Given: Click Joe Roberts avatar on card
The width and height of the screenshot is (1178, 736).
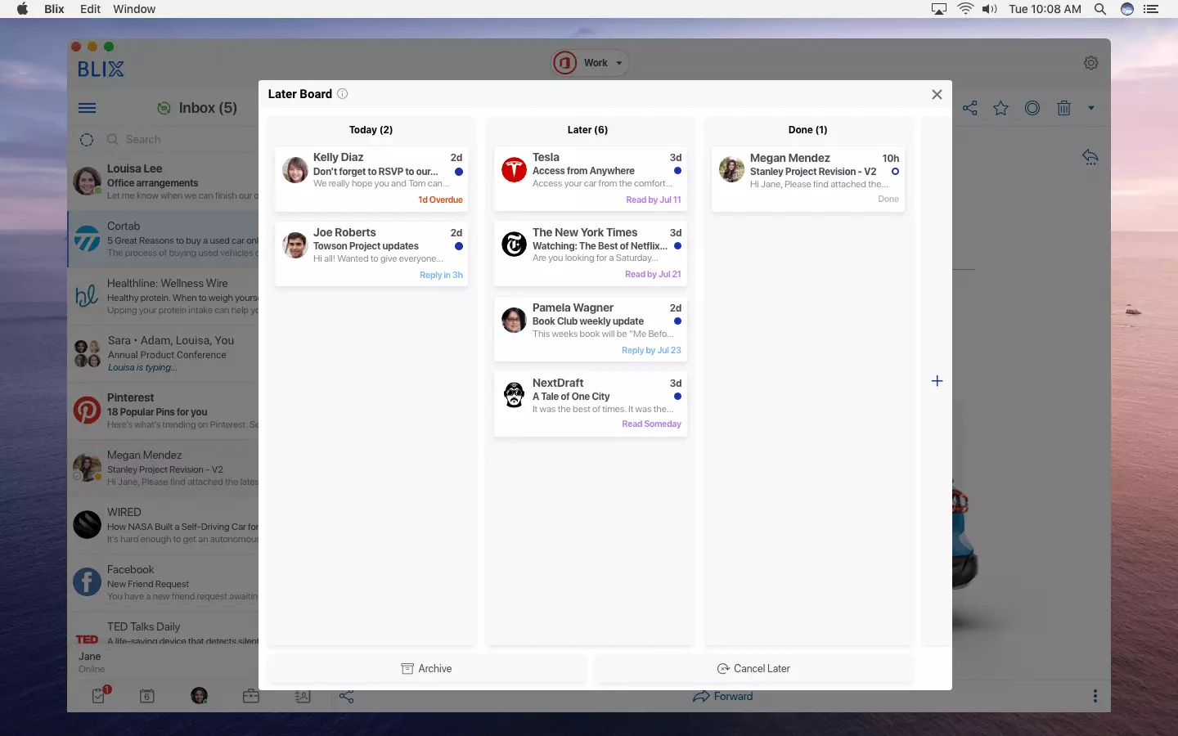Looking at the screenshot, I should [x=294, y=245].
